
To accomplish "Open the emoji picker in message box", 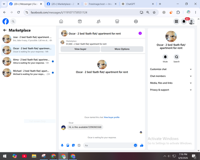I will [135, 145].
